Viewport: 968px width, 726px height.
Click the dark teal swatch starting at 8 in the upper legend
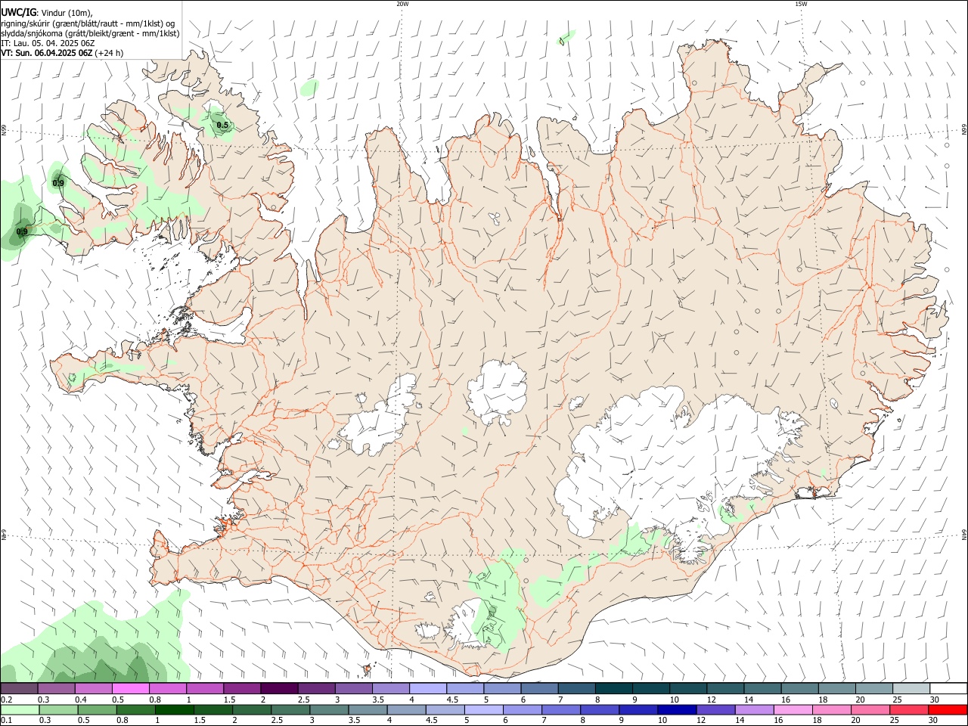[x=613, y=689]
